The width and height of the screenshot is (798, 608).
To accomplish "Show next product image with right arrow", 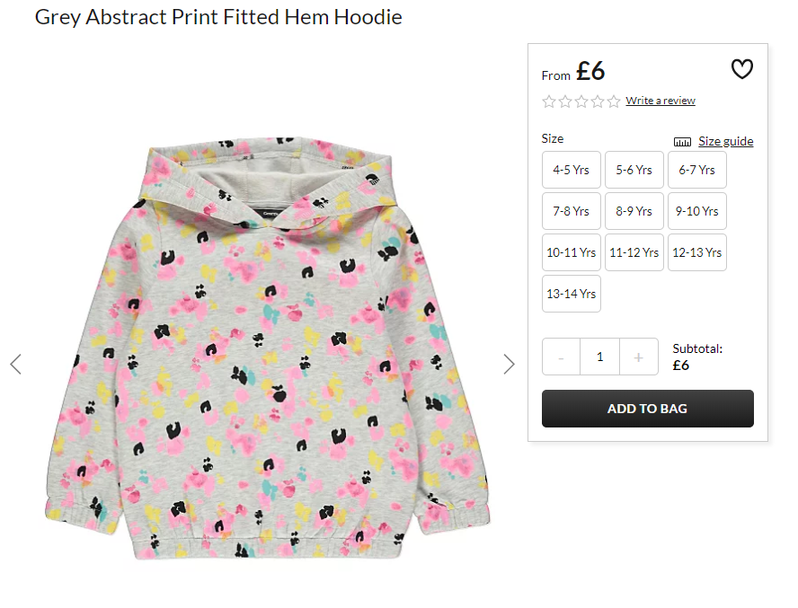I will click(509, 365).
